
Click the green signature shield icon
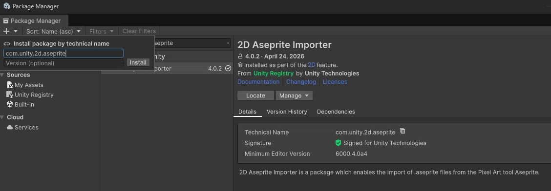pyautogui.click(x=339, y=143)
